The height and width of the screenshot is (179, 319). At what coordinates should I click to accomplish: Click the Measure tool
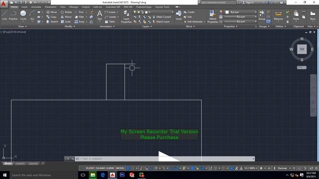click(278, 15)
